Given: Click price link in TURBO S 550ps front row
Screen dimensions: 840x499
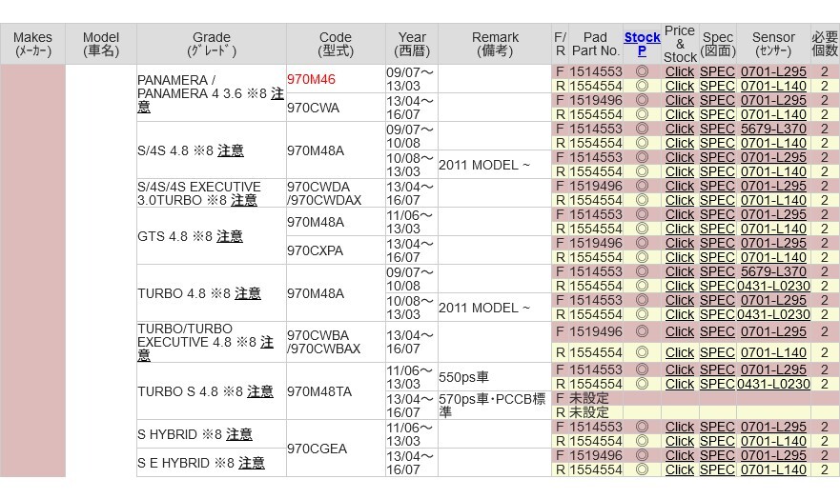Looking at the screenshot, I should [679, 369].
